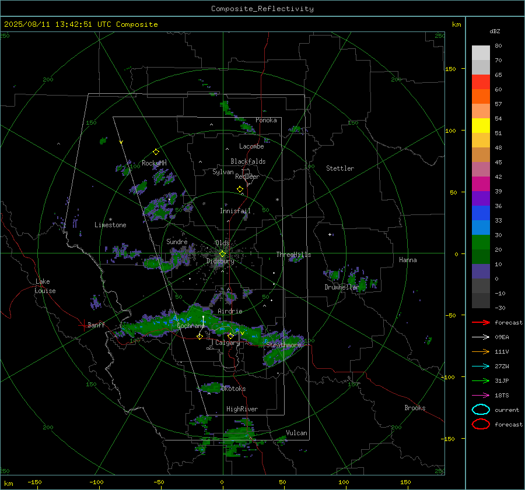Click the HighRiver label
The width and height of the screenshot is (525, 490).
pyautogui.click(x=242, y=409)
